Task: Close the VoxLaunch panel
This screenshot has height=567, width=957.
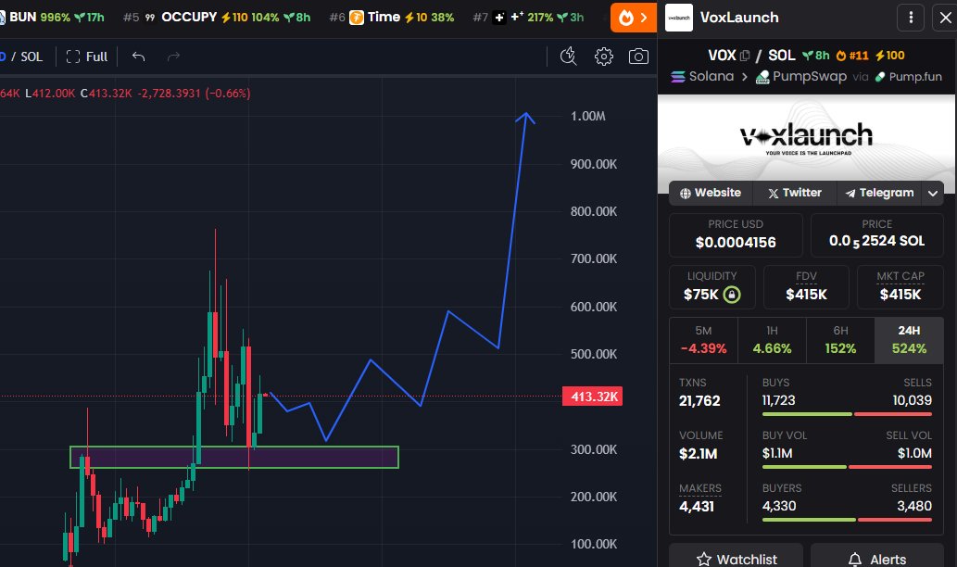Action: (x=945, y=18)
